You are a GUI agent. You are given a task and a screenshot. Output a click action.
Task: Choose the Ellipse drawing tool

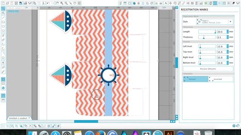click(3, 31)
